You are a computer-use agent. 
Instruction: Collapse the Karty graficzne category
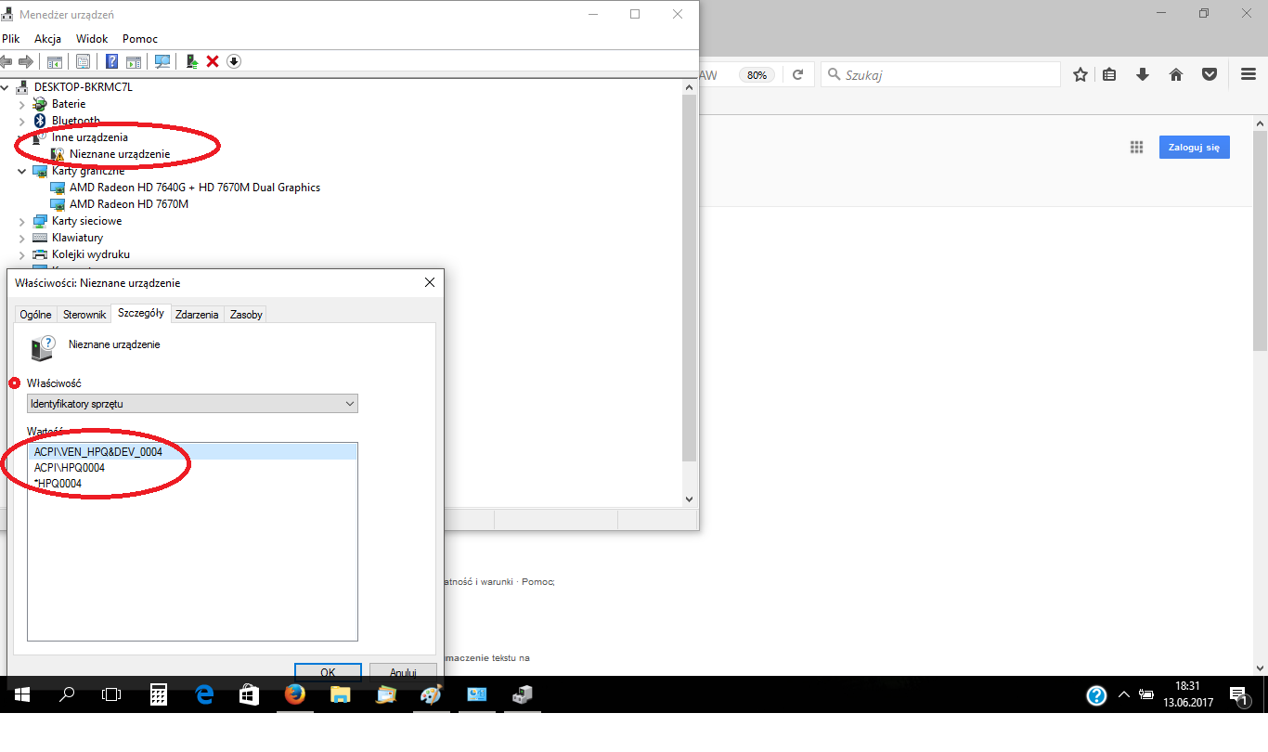22,171
